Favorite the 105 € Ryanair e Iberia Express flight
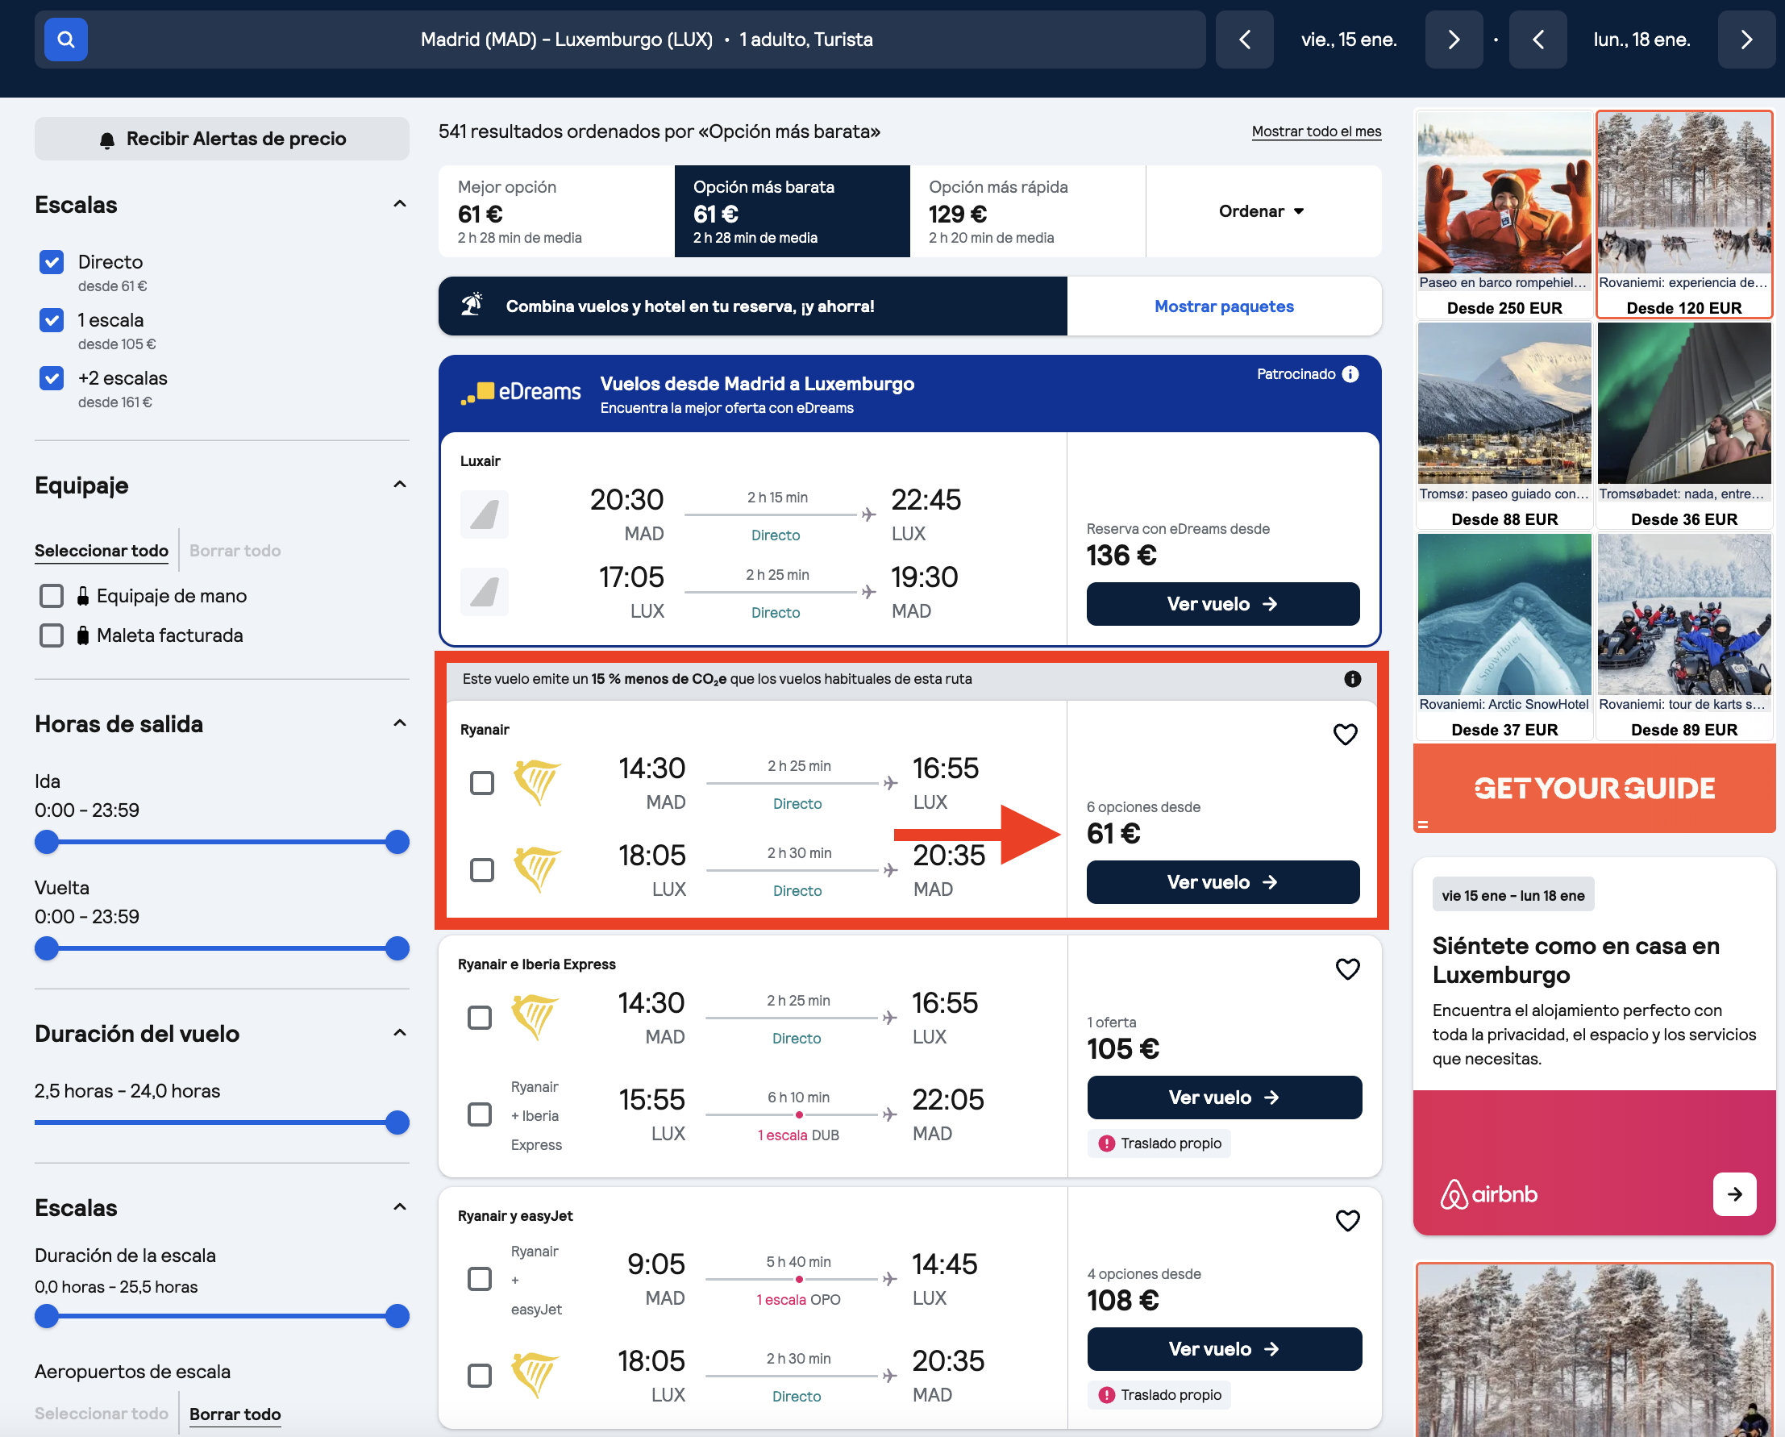The width and height of the screenshot is (1785, 1437). coord(1348,968)
